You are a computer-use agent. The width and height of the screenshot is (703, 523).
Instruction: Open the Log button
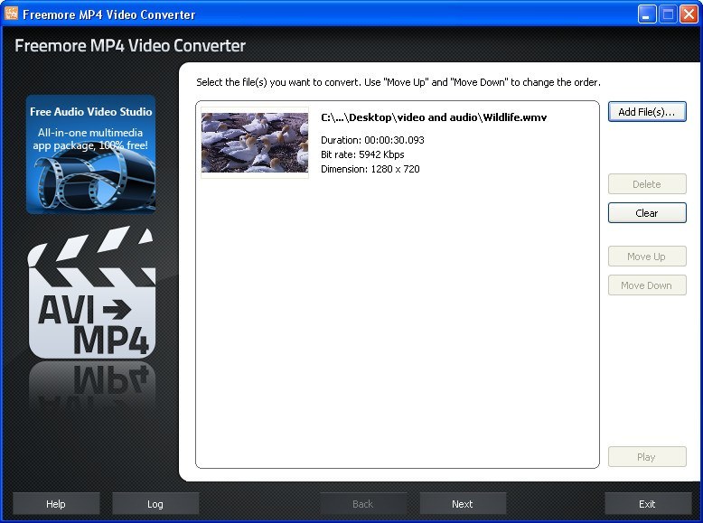(155, 504)
